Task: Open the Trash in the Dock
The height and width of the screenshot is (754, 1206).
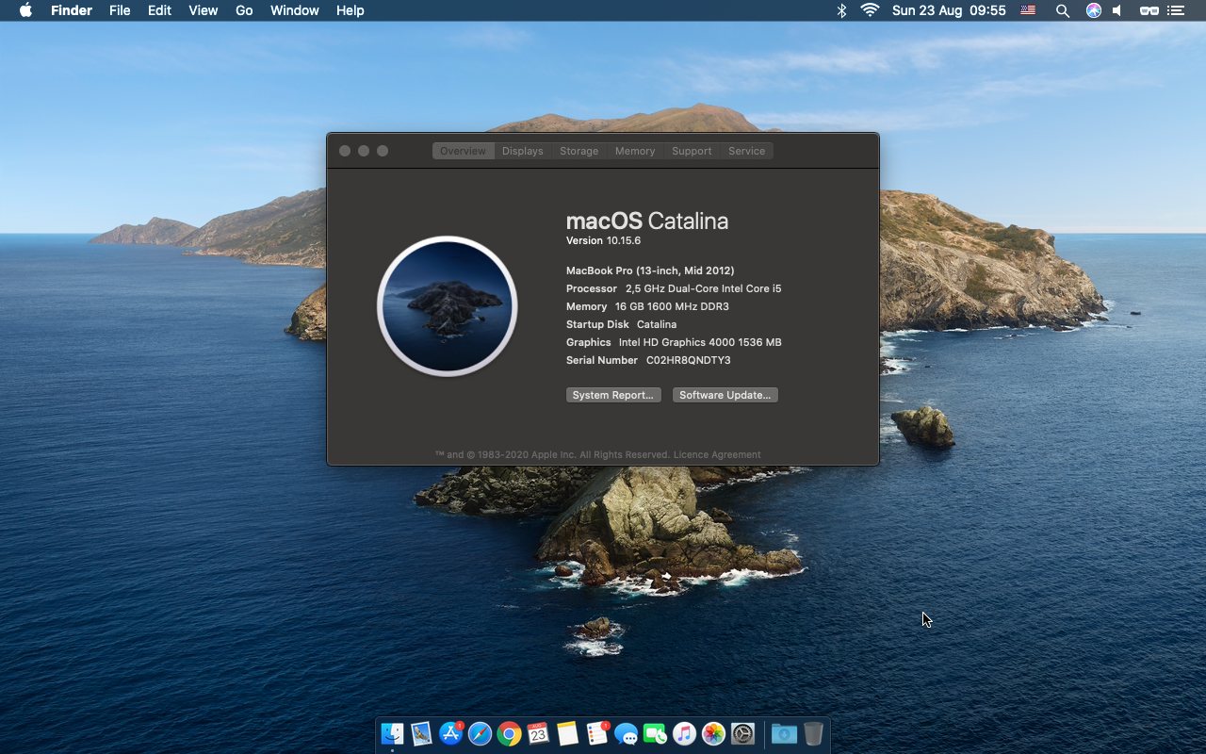Action: [x=813, y=733]
